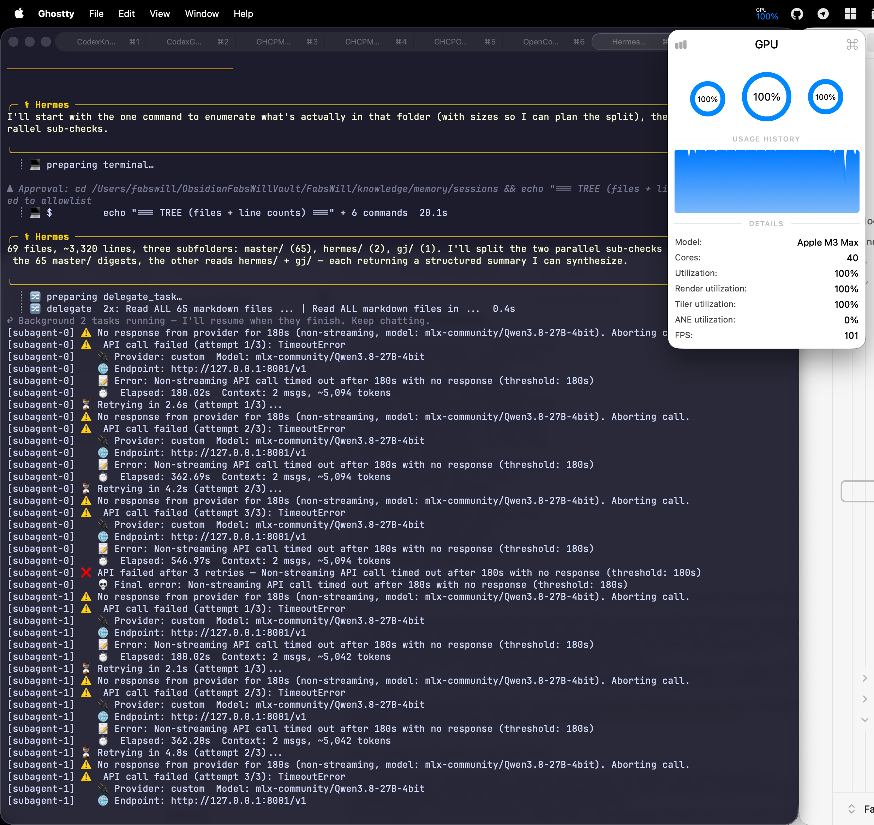
Task: Click the hourglass beside Retrying in 4.8s
Action: click(86, 752)
